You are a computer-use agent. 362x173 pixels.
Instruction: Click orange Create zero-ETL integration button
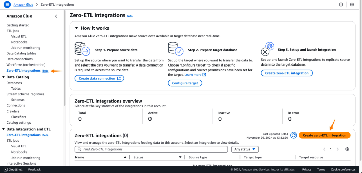324,135
